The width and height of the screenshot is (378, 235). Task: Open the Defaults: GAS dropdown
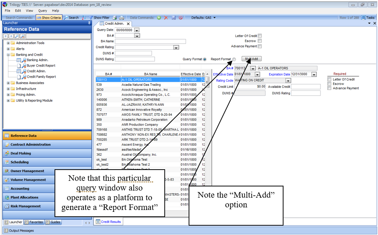[204, 18]
